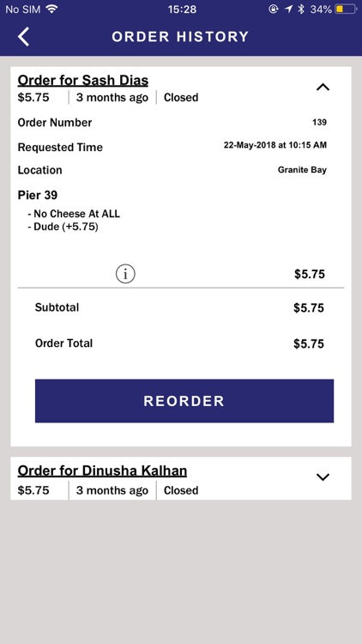Screen dimensions: 362x644
Task: Open Order for Dinusha Kalhan link
Action: click(102, 471)
